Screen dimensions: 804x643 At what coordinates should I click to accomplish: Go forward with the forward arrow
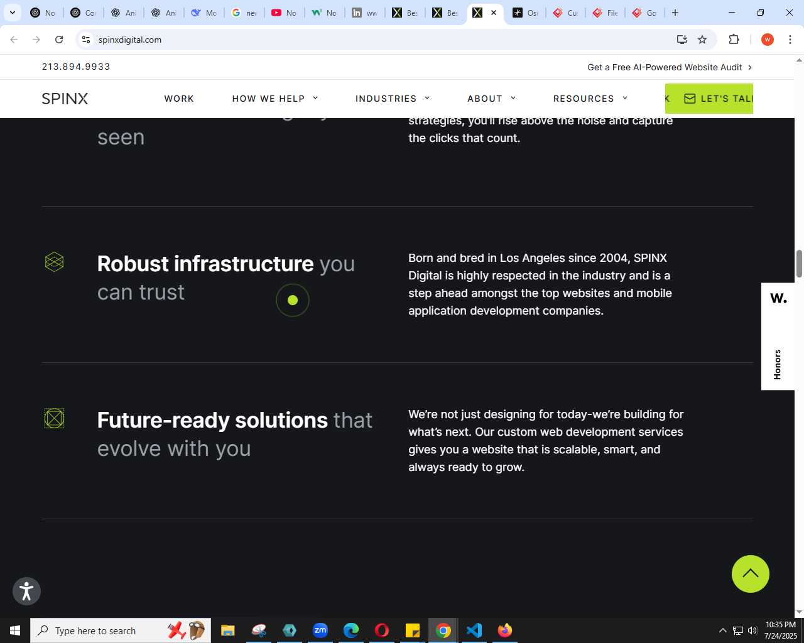36,40
